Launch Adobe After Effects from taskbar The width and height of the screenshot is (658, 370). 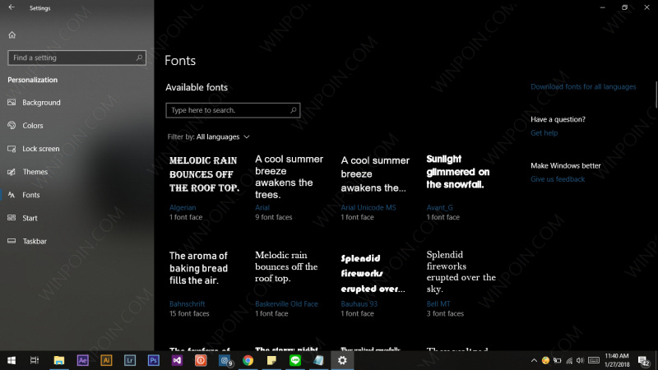tap(83, 360)
